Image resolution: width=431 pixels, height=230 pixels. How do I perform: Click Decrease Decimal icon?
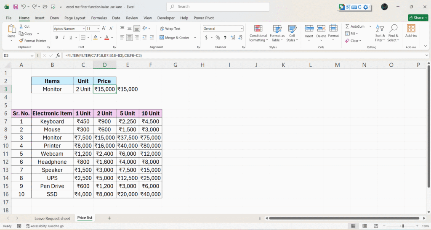click(240, 37)
